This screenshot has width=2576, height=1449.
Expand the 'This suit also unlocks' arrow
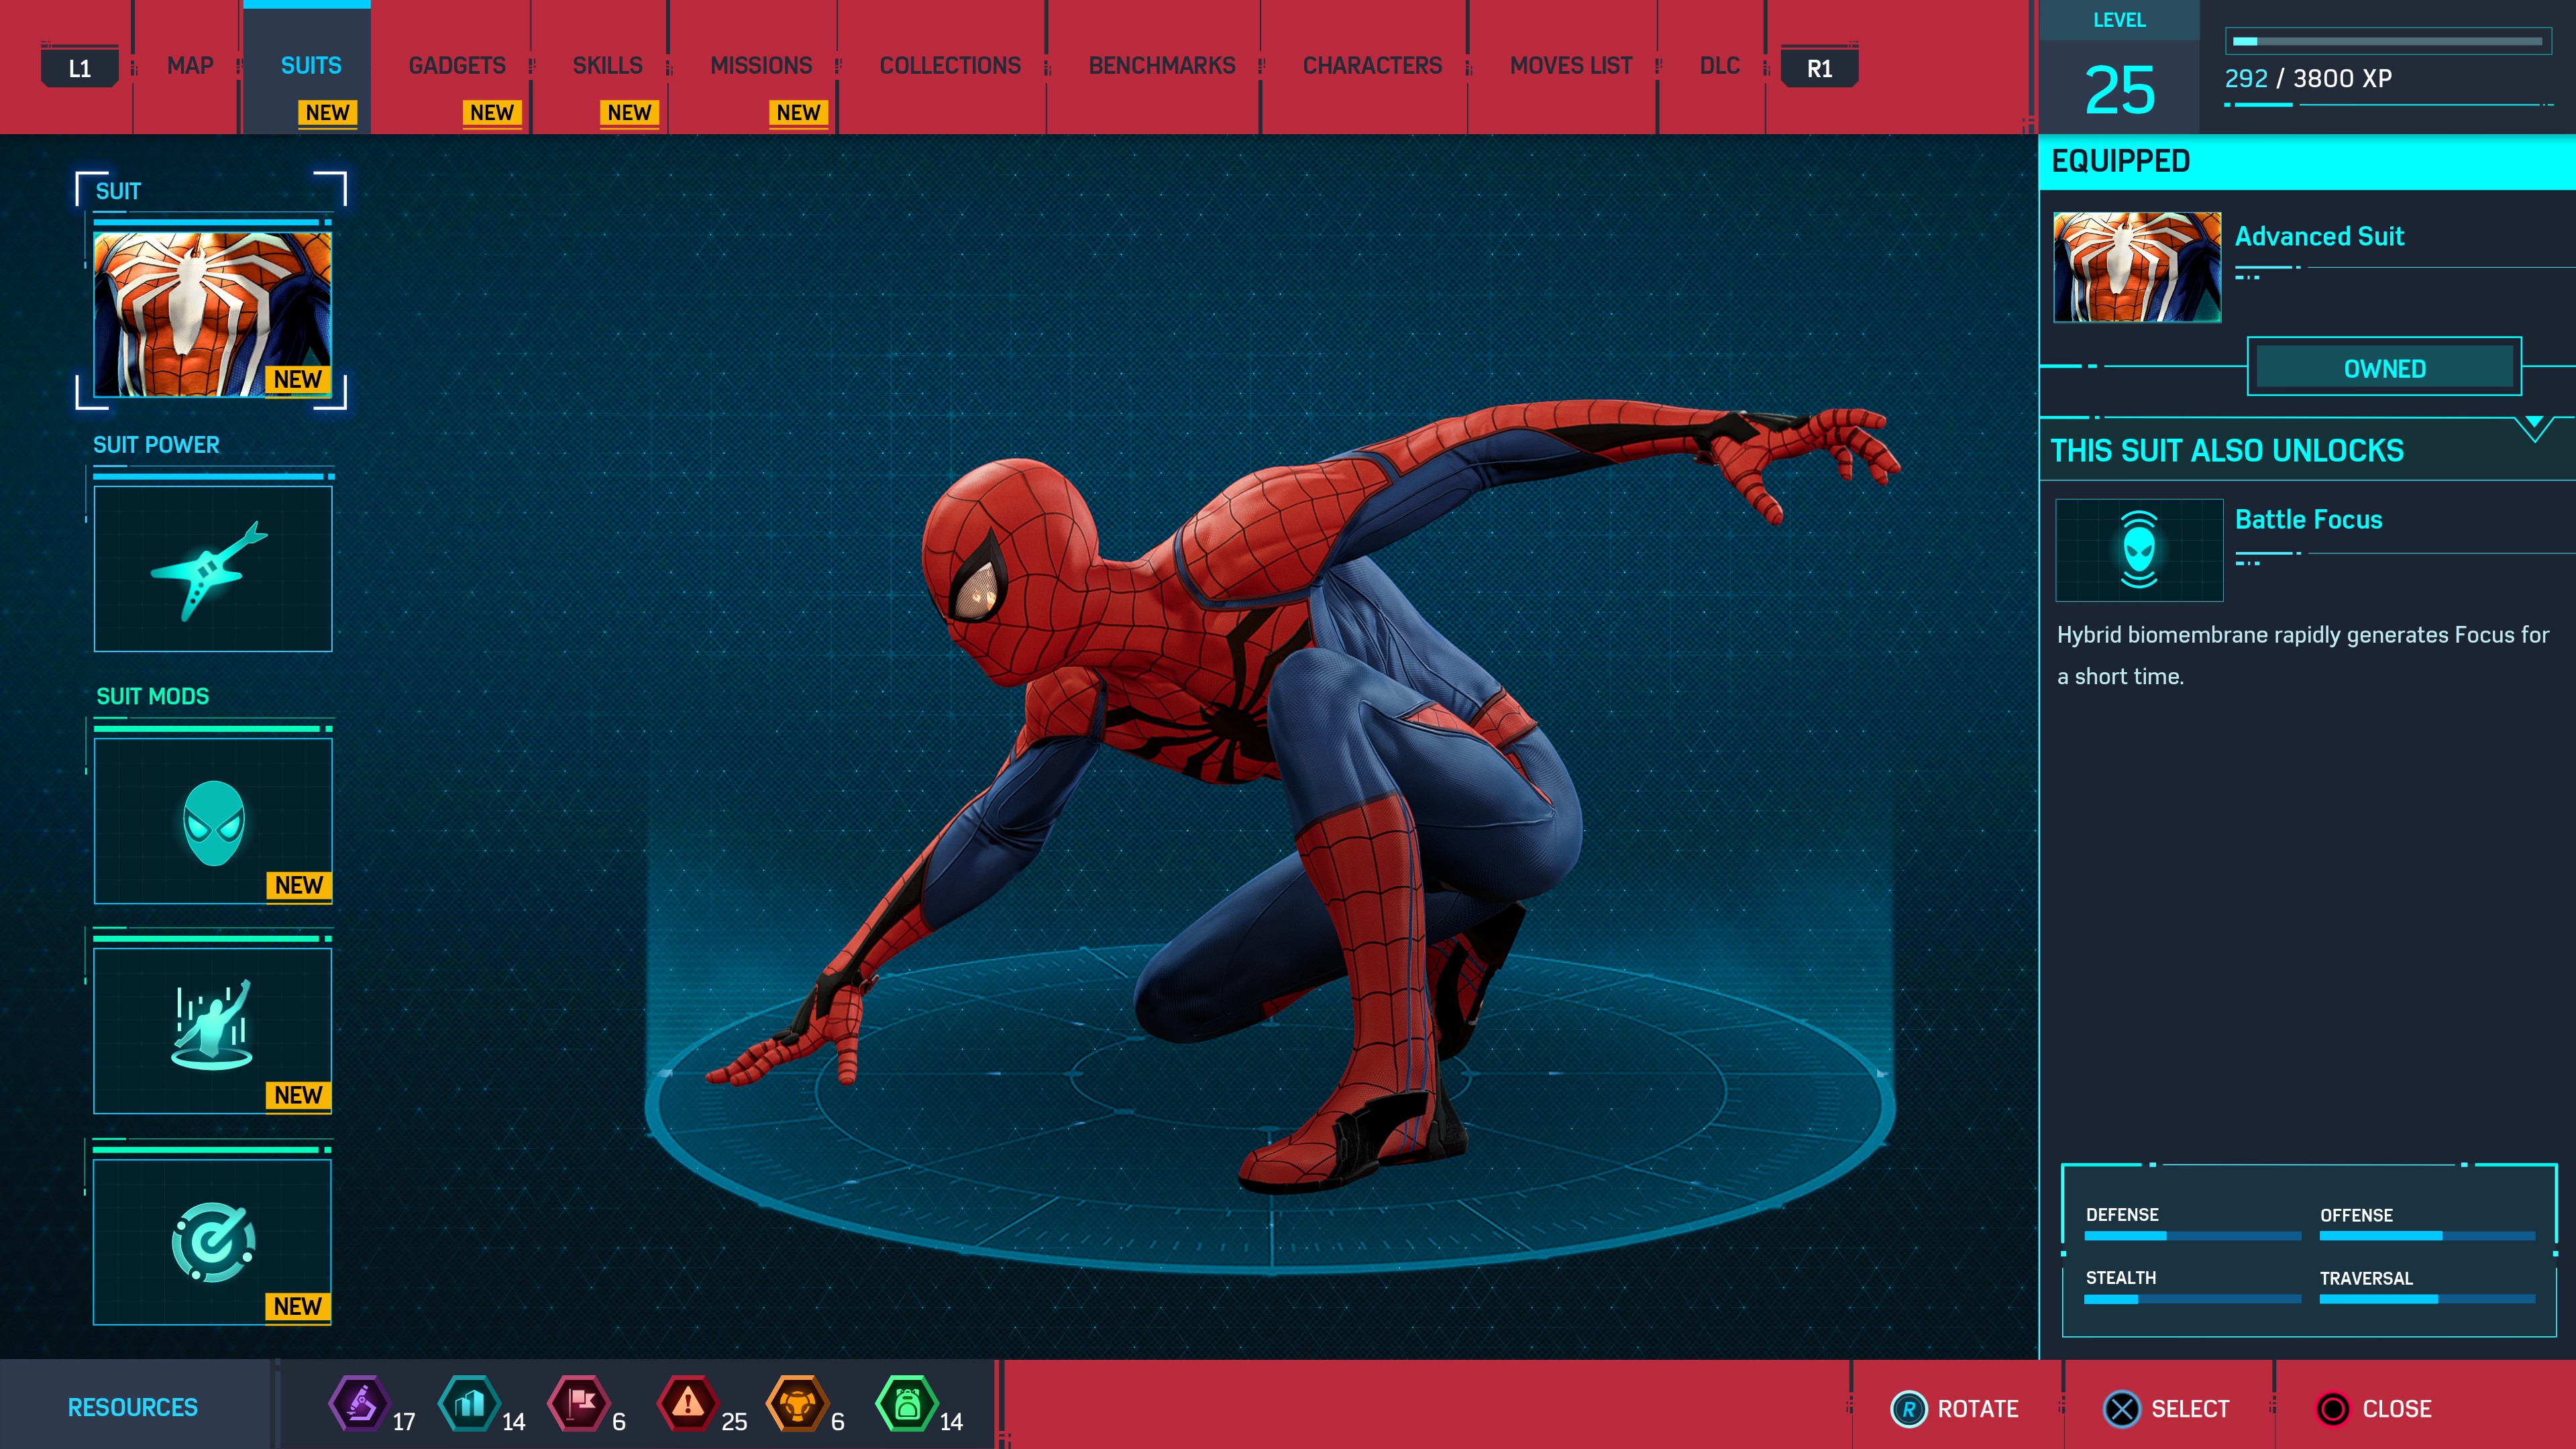point(2534,427)
